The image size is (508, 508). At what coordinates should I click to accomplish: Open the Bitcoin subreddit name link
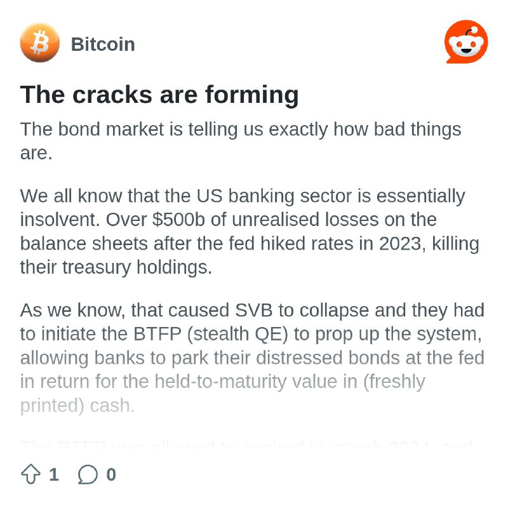[103, 44]
